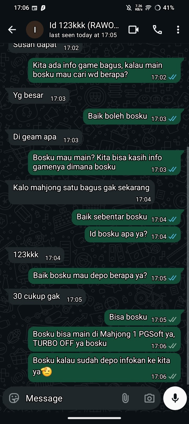Click the chat scrollbar on right edge
Viewport: 189px width, 424px height.
point(188,266)
